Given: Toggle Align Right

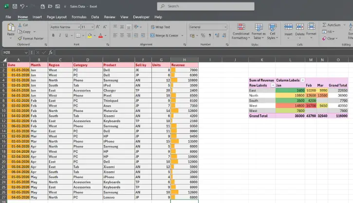Looking at the screenshot, I should (x=129, y=36).
